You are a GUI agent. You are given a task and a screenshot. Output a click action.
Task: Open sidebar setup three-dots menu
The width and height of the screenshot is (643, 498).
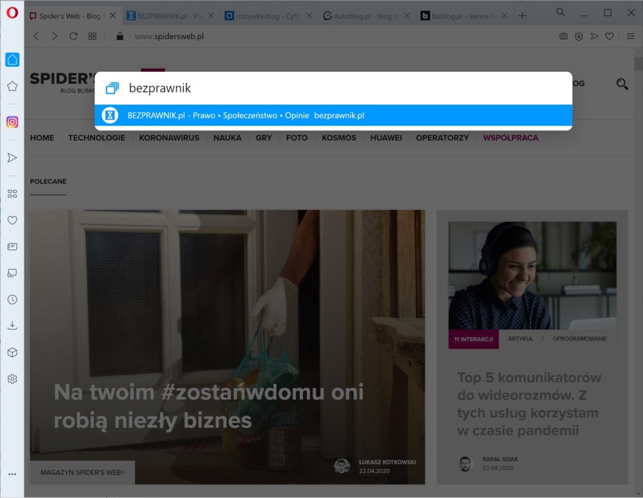tap(12, 474)
